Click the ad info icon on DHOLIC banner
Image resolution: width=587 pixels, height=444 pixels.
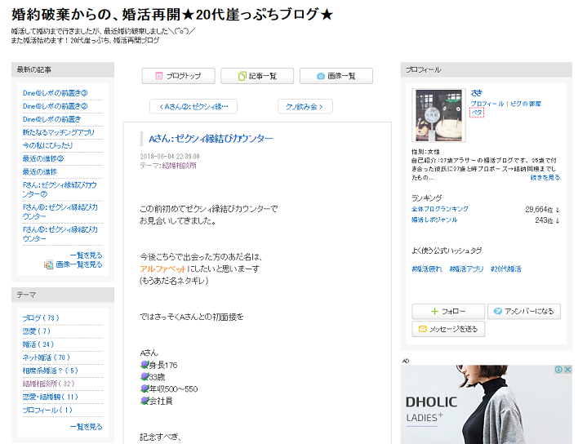[558, 370]
